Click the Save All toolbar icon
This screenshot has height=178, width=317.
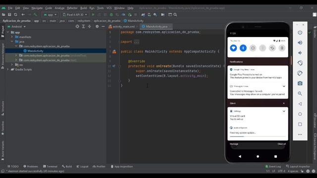[x=9, y=14]
